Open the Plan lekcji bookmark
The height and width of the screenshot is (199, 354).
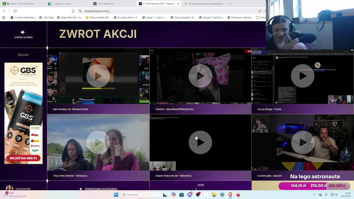click(46, 17)
